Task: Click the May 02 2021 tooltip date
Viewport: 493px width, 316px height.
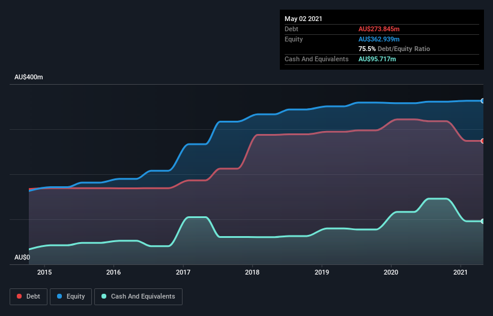Action: 303,19
